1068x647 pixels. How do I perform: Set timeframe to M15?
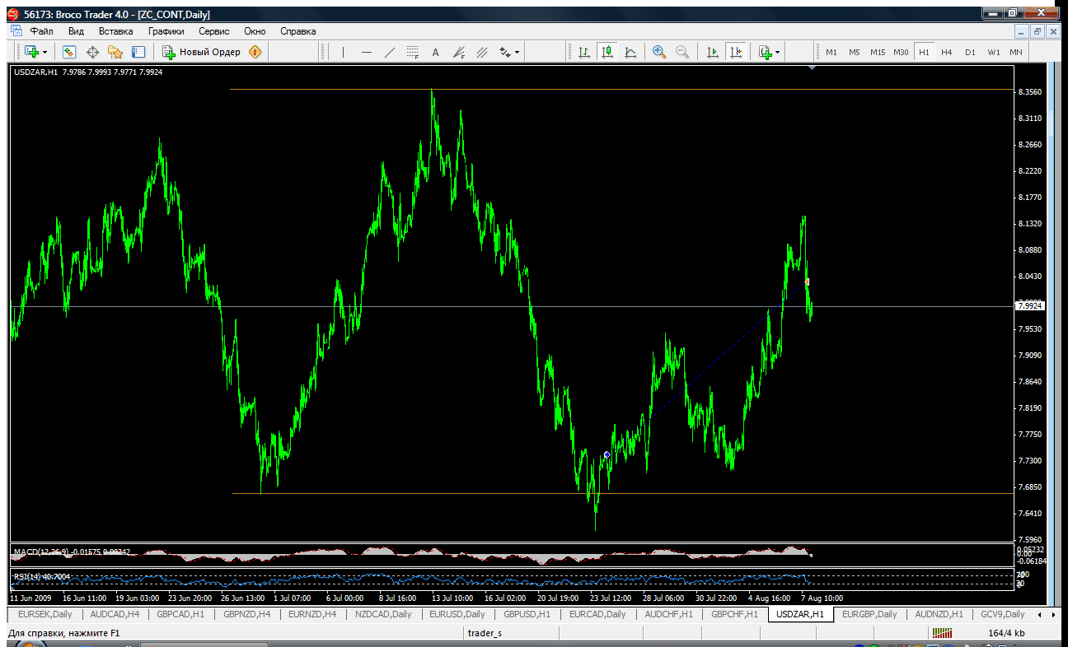(878, 52)
